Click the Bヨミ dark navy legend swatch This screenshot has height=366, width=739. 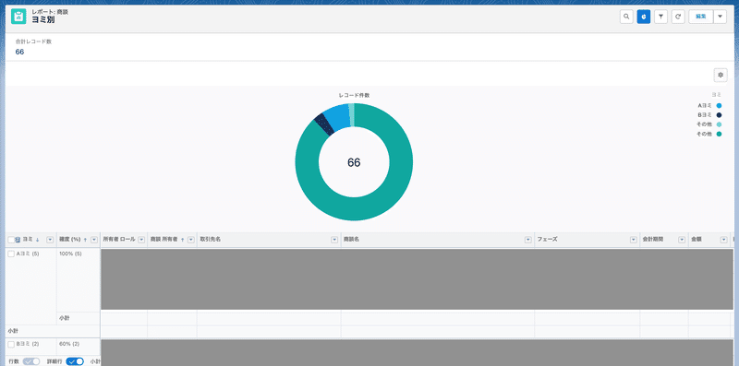pos(719,115)
